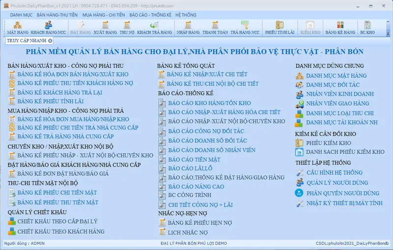The width and height of the screenshot is (393, 250).
Task: Close the TRUY CẬP NHANH tab
Action: [50, 41]
